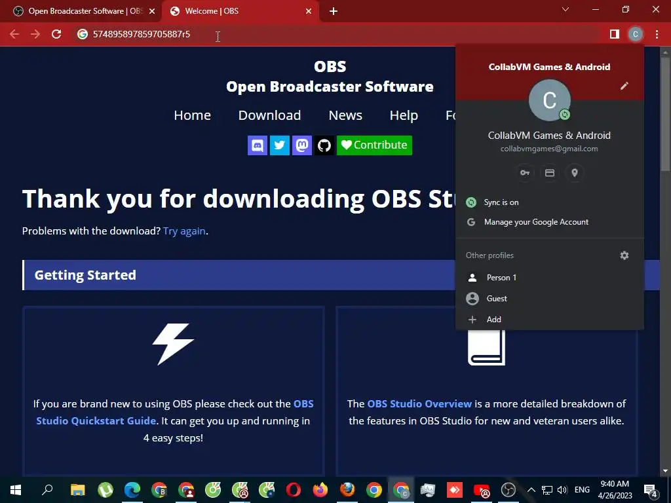
Task: Show hidden system tray icons
Action: (531, 490)
